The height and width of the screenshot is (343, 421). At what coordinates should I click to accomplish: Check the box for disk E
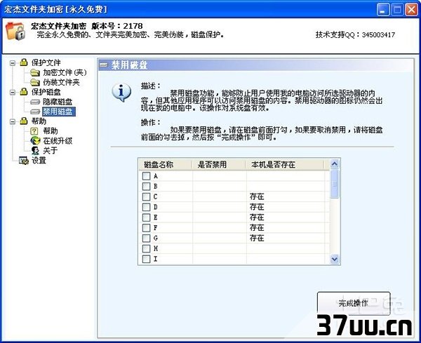tap(147, 217)
